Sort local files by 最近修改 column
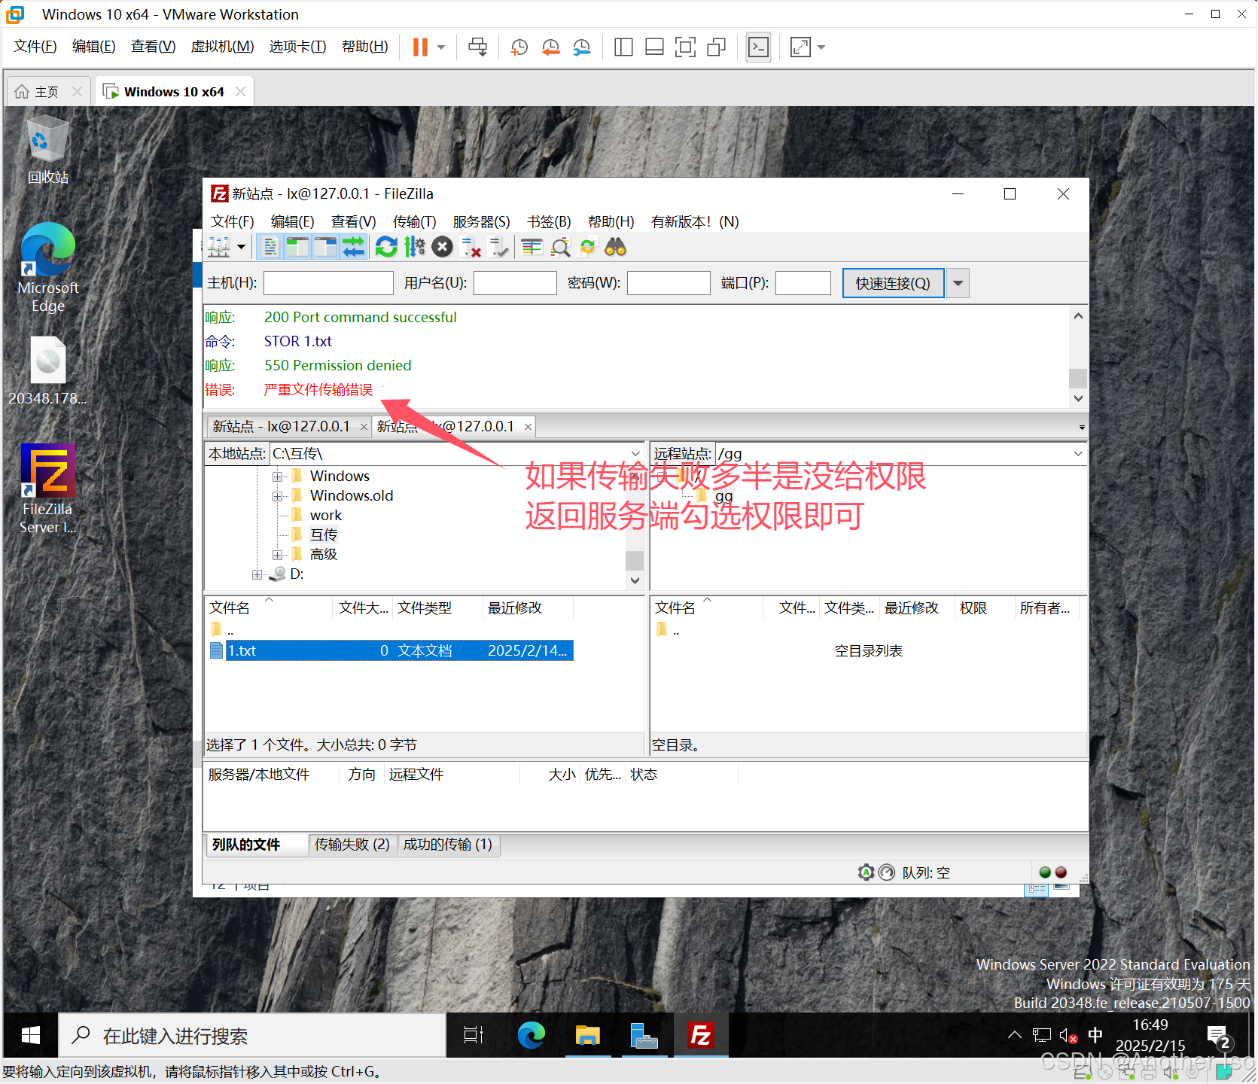 pos(527,607)
